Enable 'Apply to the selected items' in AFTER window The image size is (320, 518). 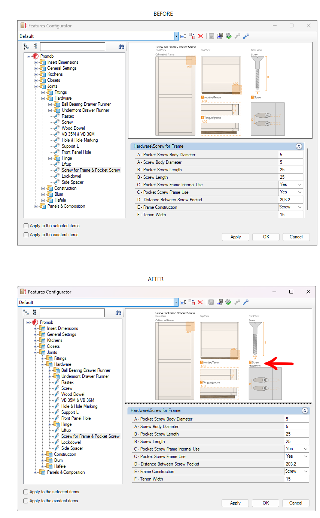click(25, 492)
